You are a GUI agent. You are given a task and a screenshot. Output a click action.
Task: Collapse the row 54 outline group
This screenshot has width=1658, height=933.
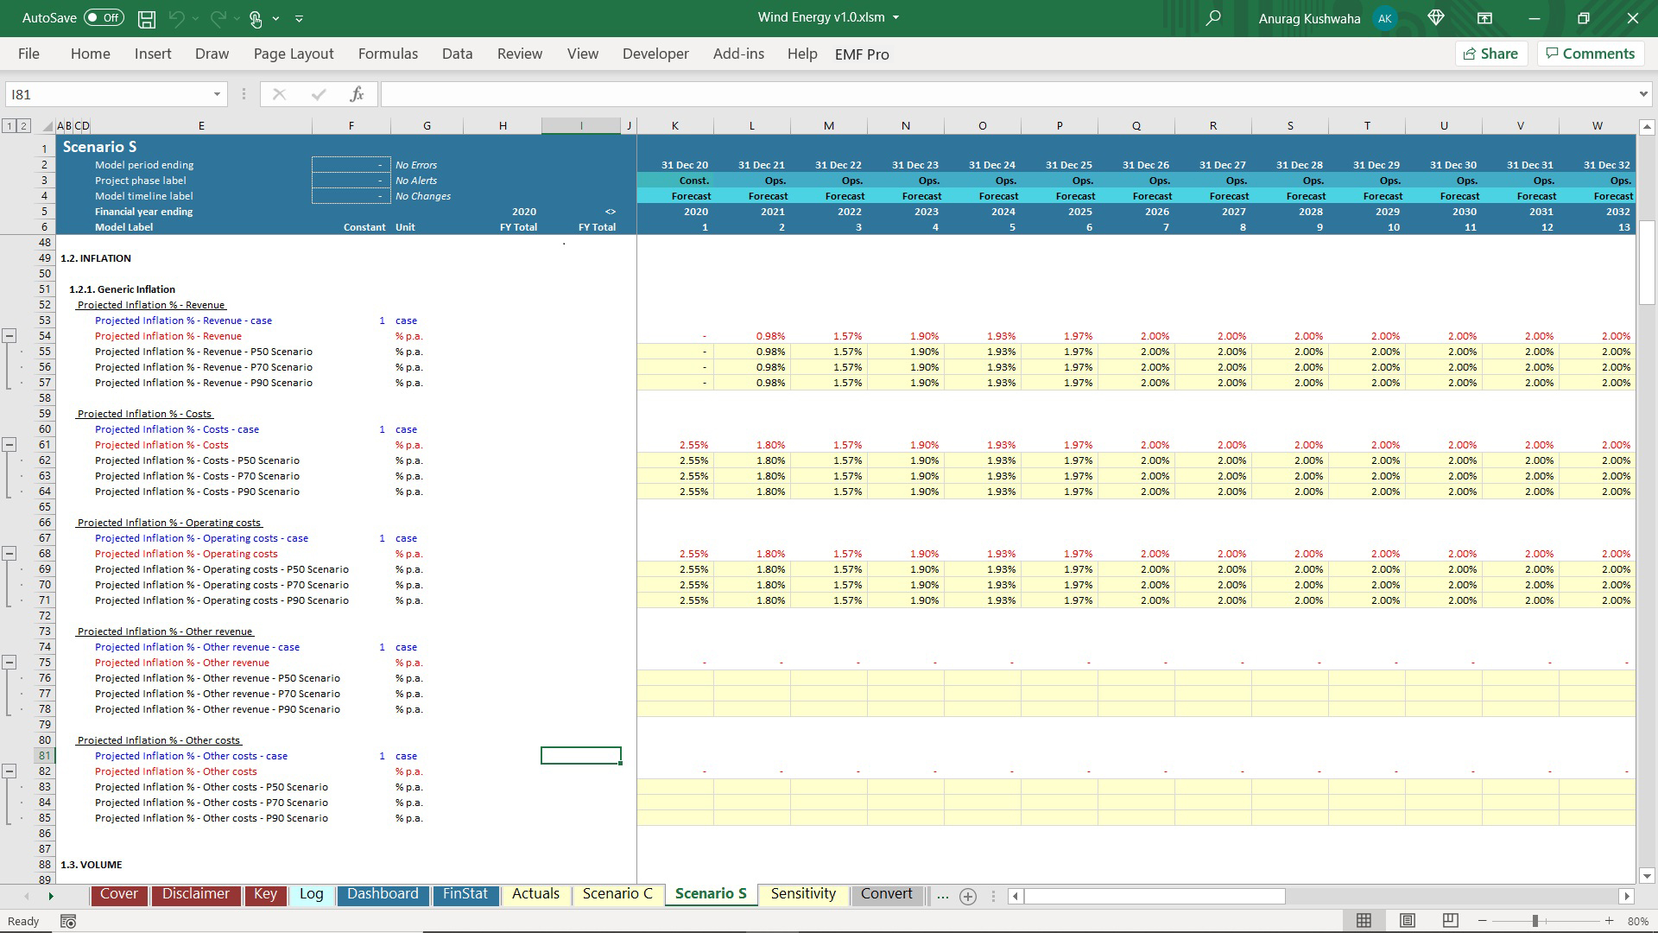coord(9,336)
